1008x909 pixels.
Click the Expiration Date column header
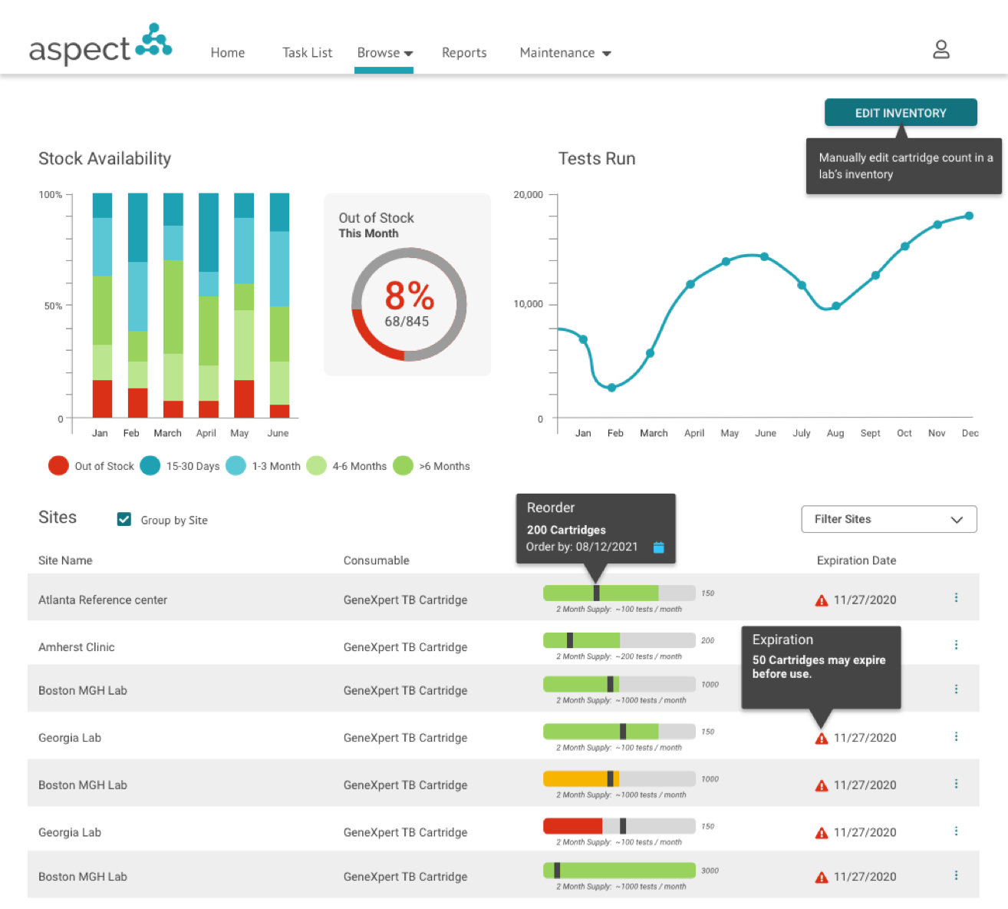point(856,560)
